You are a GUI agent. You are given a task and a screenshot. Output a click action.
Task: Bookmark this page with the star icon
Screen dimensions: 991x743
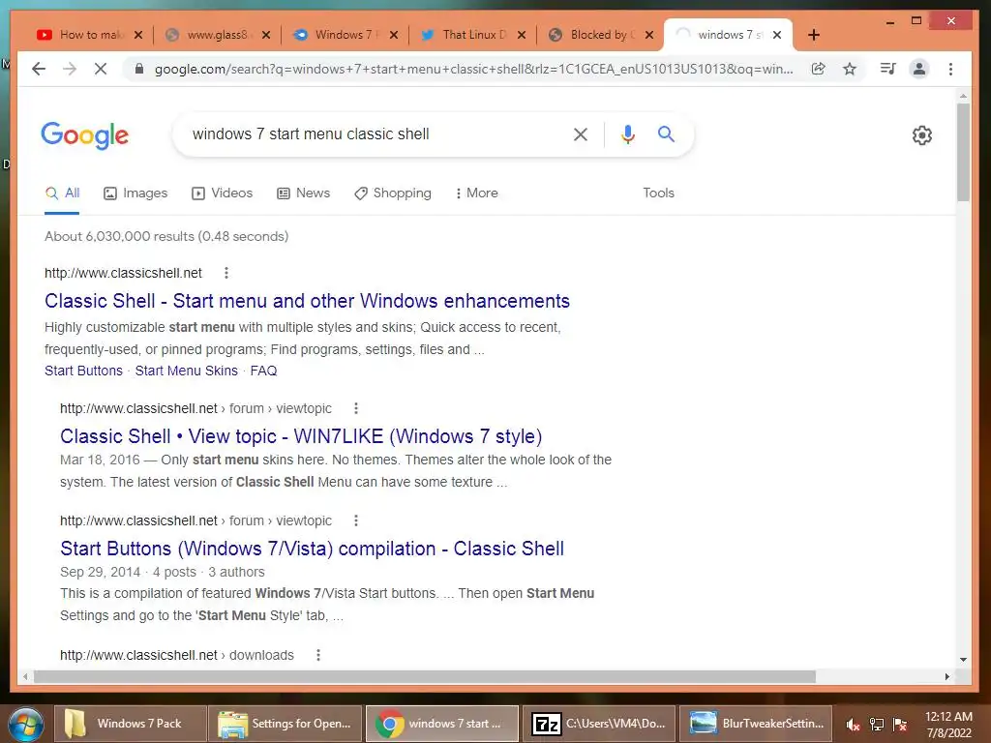(850, 69)
